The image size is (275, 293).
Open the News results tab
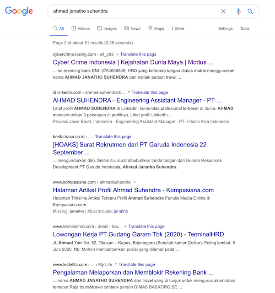(132, 28)
